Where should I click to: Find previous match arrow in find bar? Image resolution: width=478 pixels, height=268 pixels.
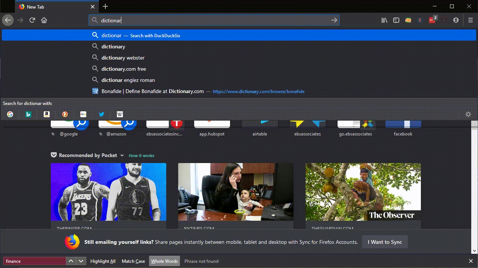point(71,261)
